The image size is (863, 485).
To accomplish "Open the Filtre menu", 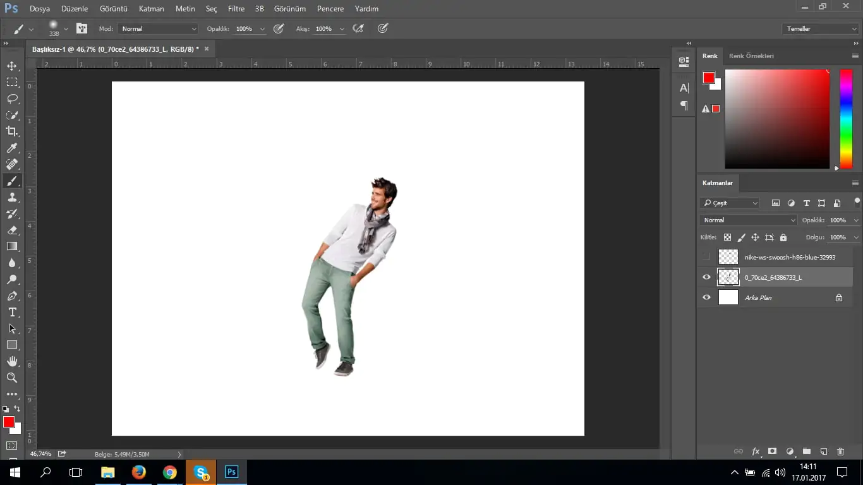I will 236,9.
